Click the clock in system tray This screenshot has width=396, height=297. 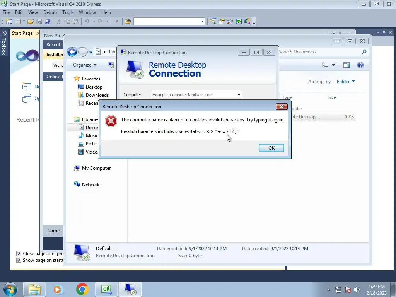(376, 290)
